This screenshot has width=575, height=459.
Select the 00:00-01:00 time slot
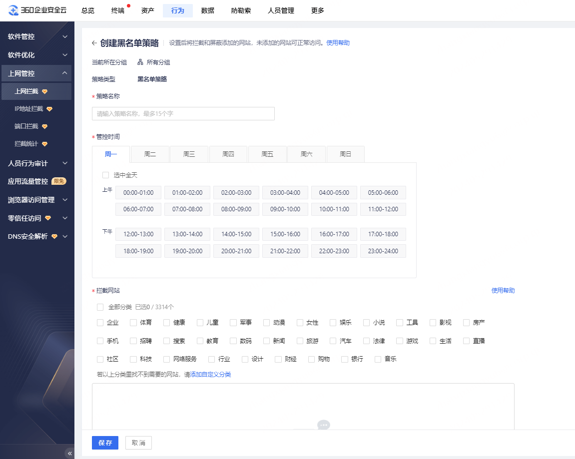pyautogui.click(x=138, y=192)
